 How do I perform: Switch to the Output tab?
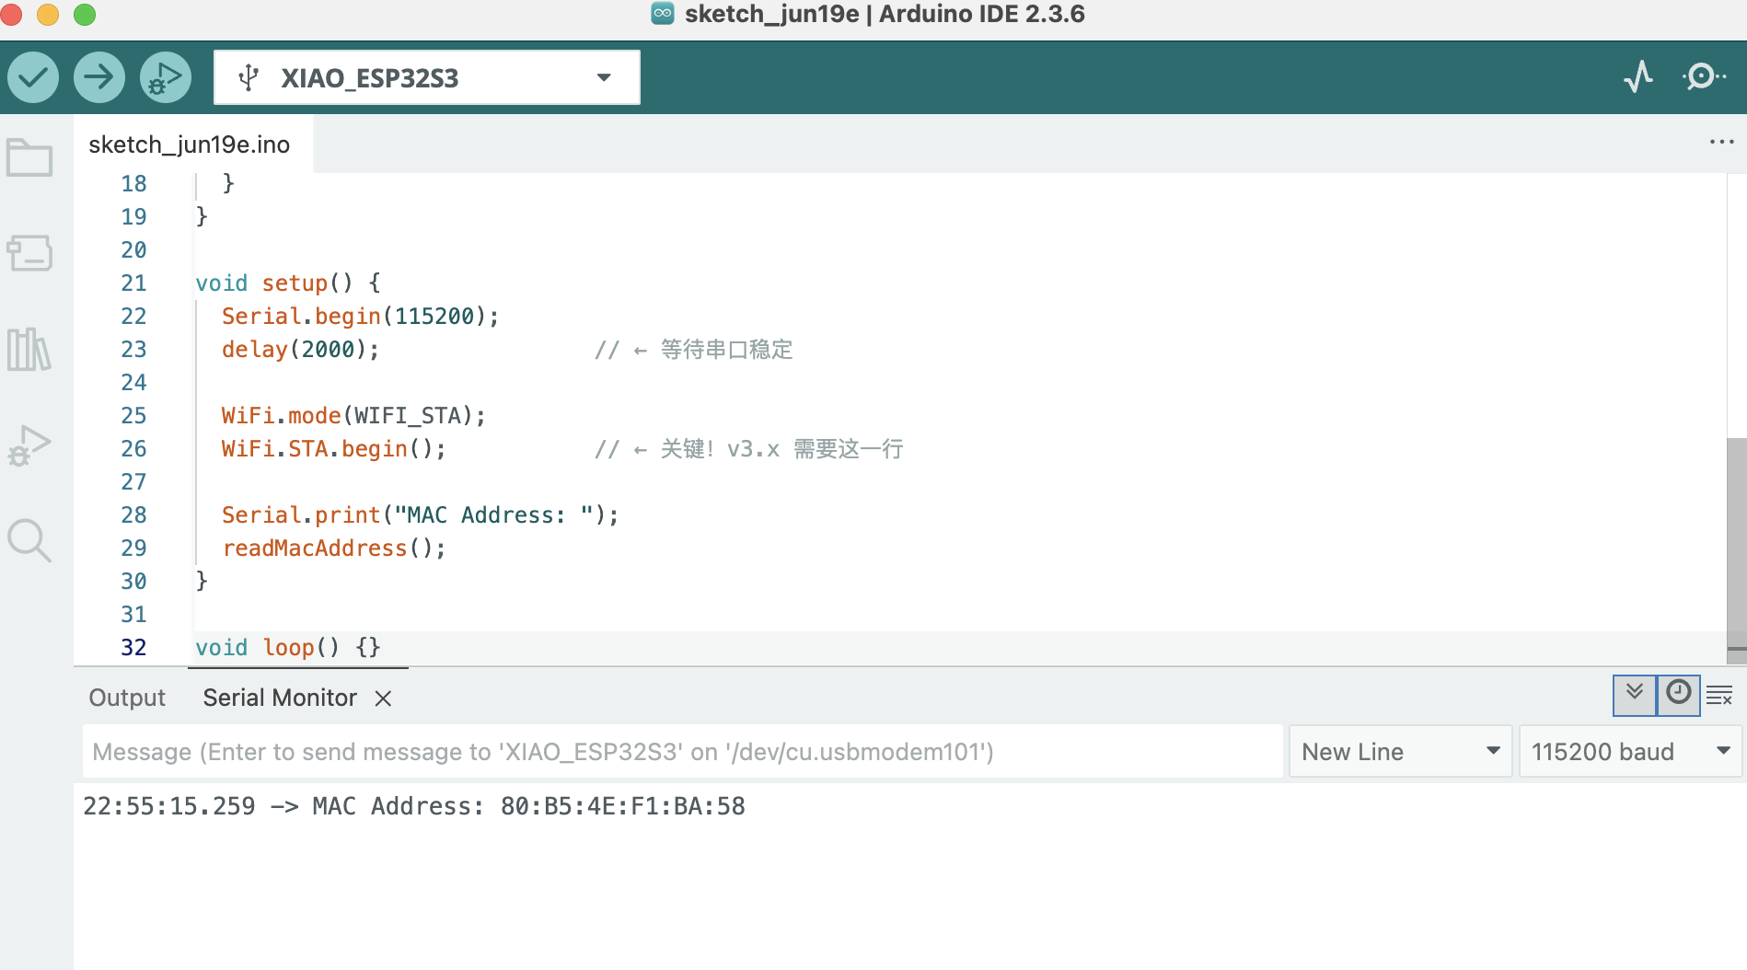127,698
